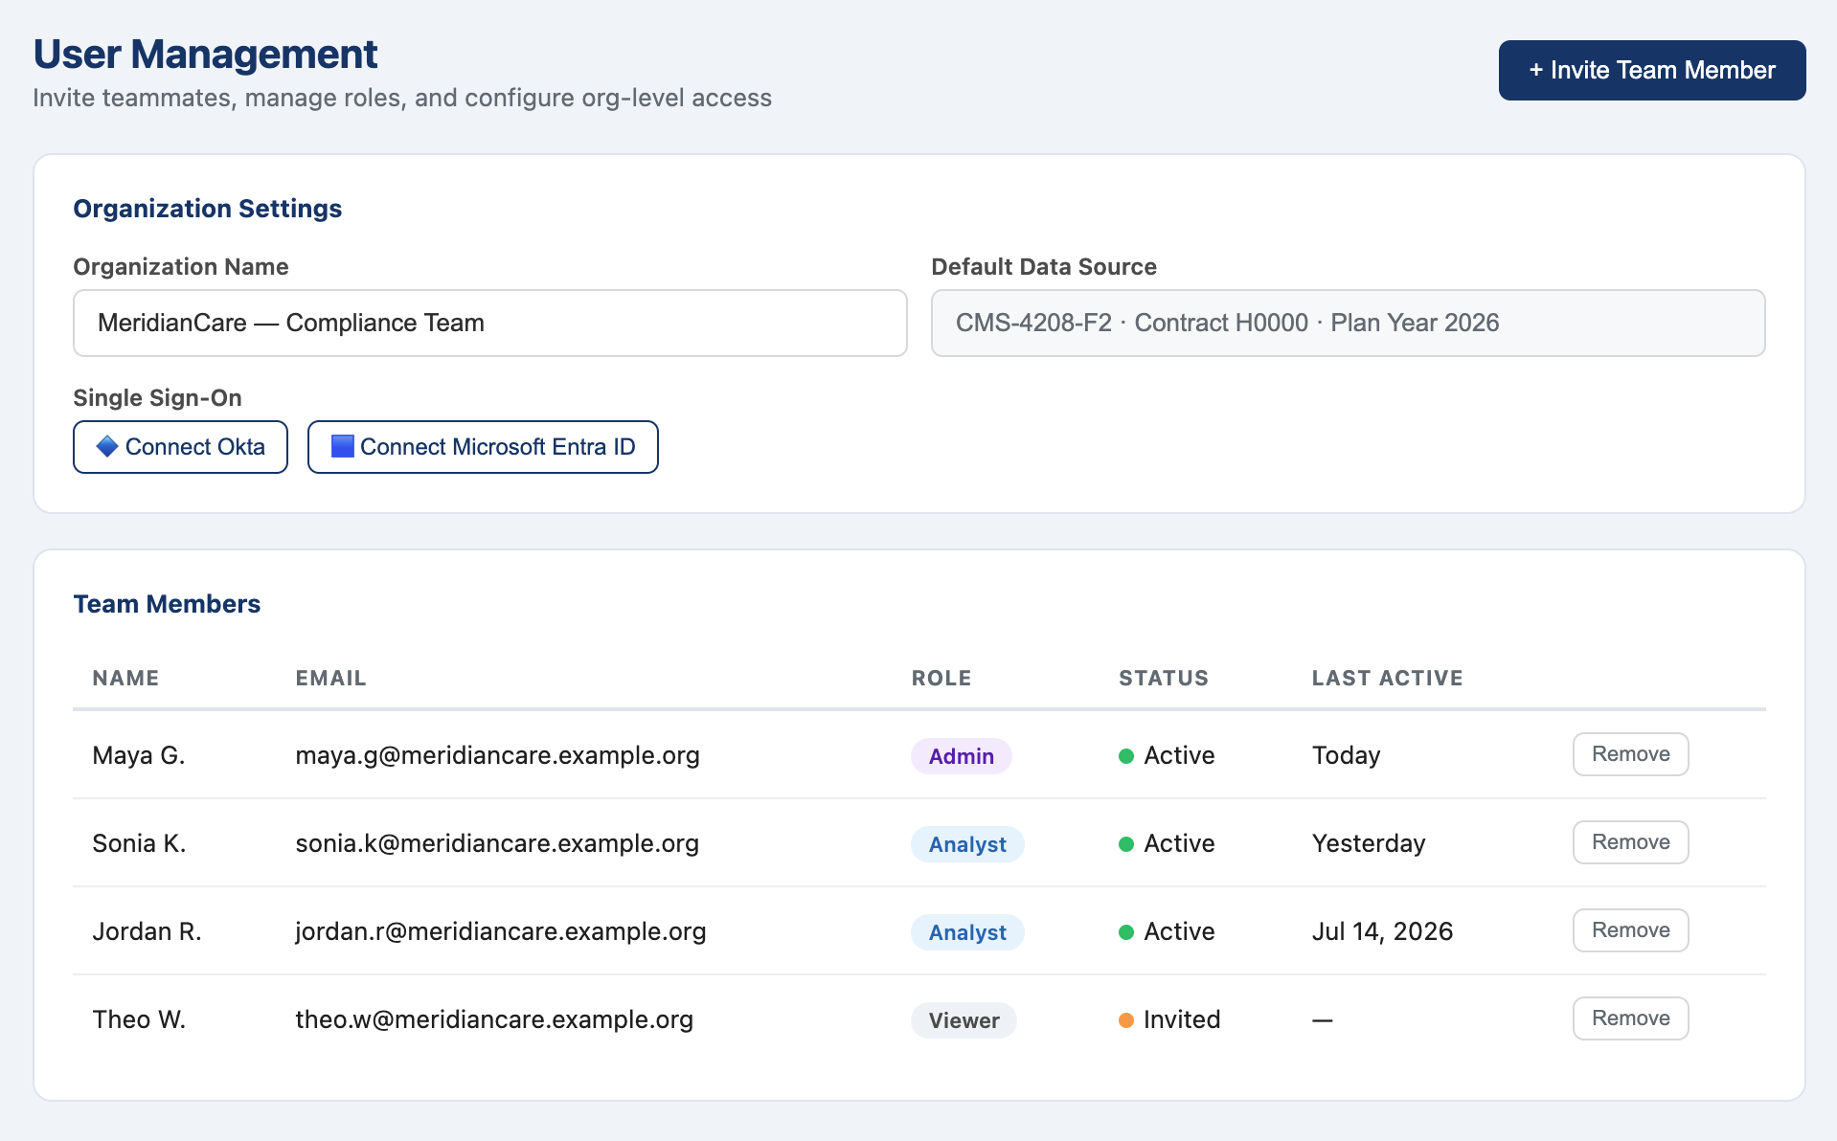
Task: Click the orange Invited status dot for Theo W.
Action: 1126,1020
